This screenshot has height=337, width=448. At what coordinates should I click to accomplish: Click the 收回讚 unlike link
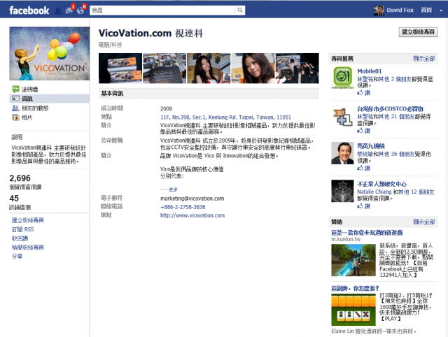tap(20, 238)
